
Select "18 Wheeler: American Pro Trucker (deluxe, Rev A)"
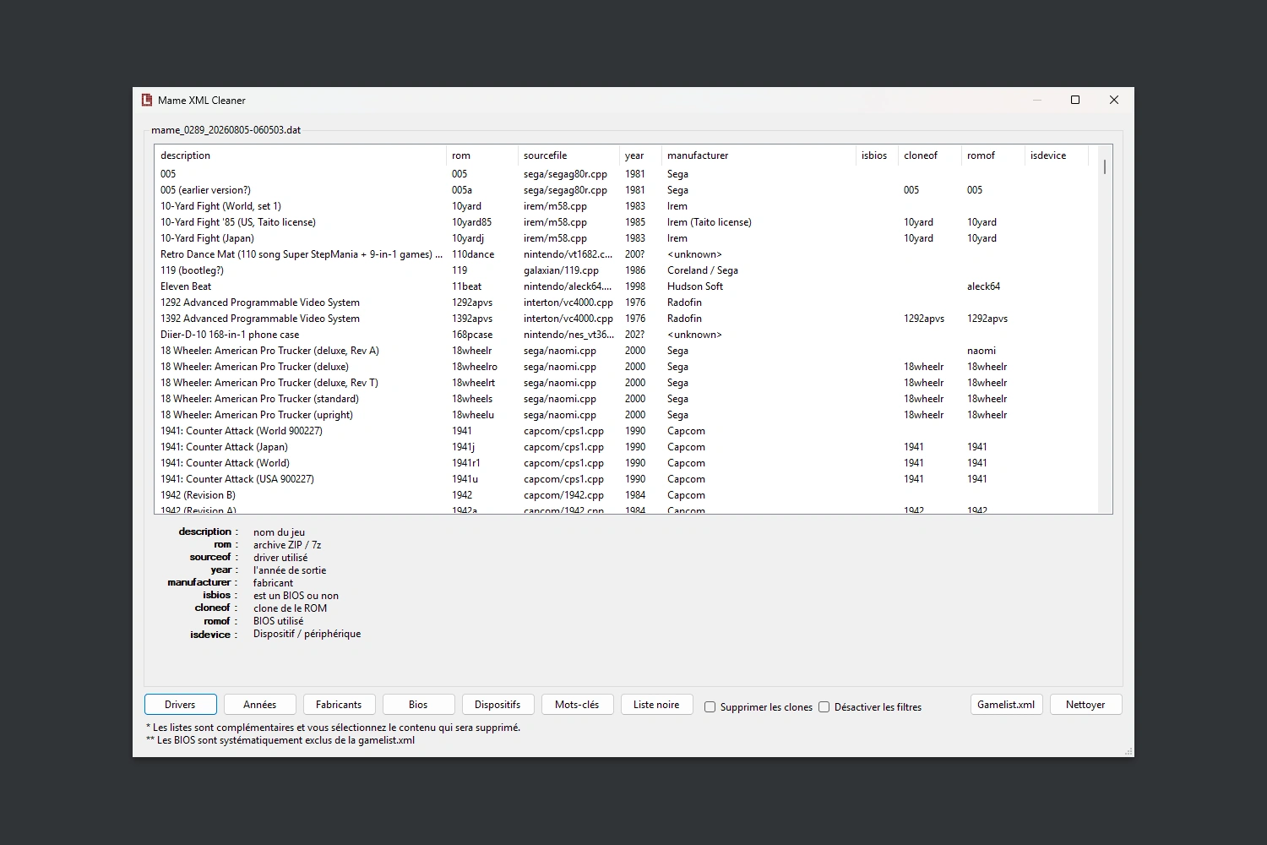[627, 351]
